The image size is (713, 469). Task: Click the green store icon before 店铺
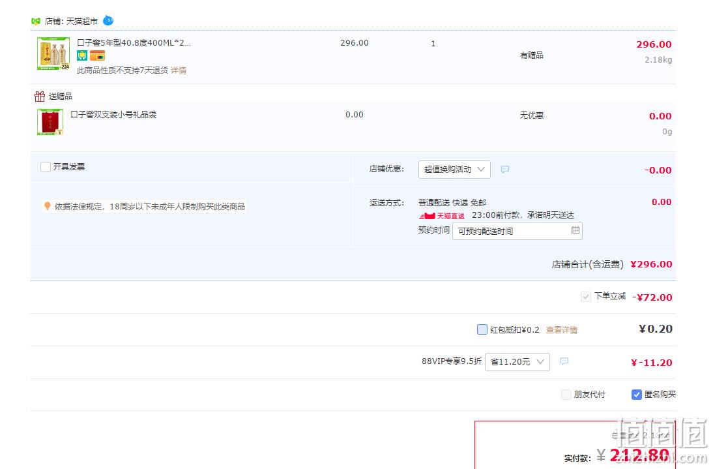[x=35, y=22]
